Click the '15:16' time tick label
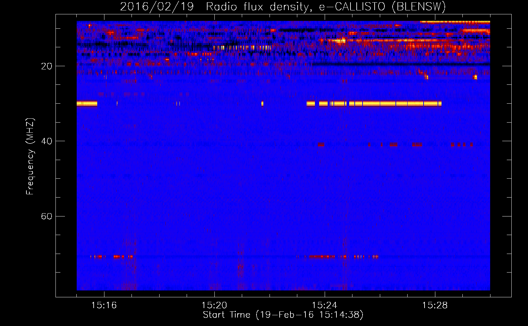Viewport: 528px width, 326px height. pyautogui.click(x=104, y=305)
